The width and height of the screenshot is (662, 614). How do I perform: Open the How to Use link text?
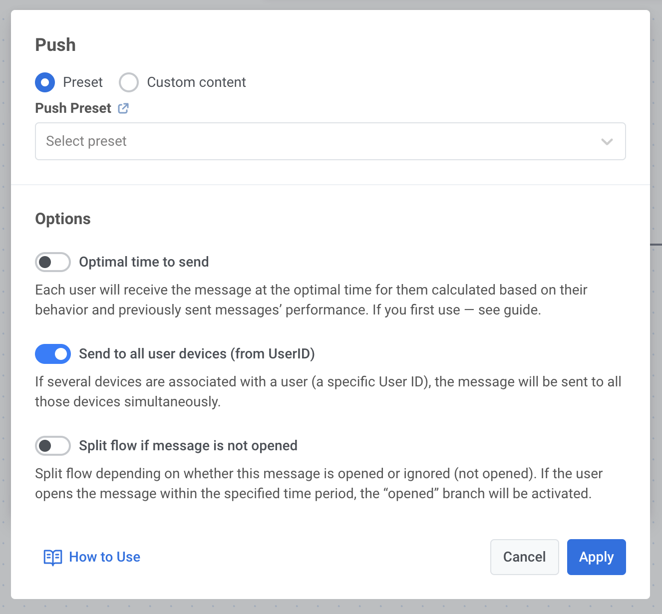coord(104,557)
